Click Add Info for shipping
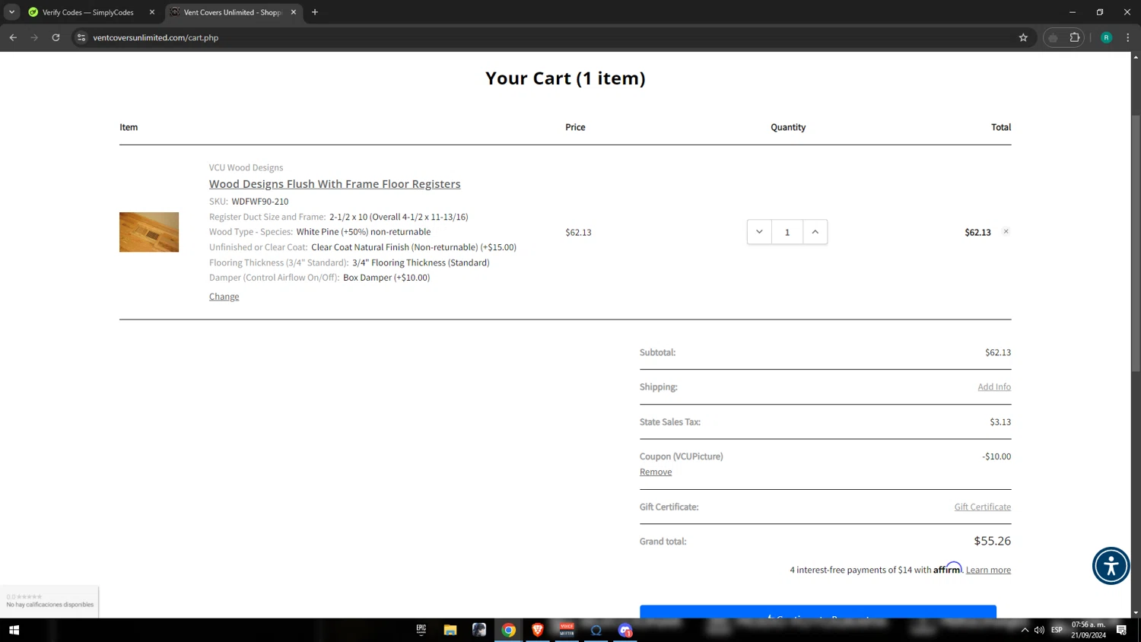The image size is (1141, 642). (x=994, y=387)
